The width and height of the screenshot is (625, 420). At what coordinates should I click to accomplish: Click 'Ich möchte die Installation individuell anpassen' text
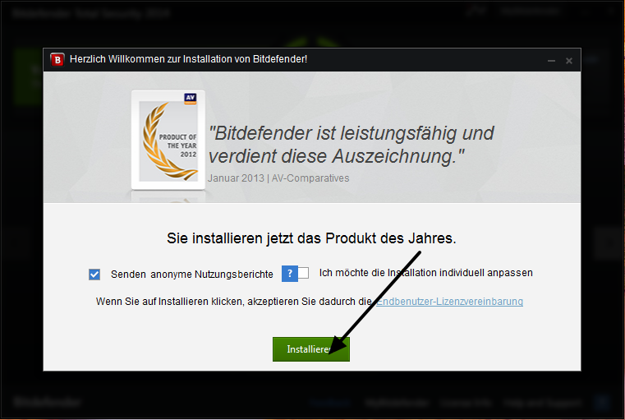click(425, 273)
